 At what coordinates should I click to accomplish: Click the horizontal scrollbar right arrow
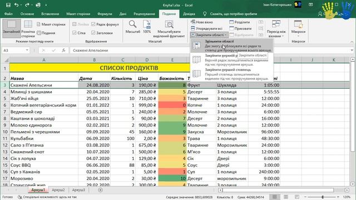pos(347,190)
